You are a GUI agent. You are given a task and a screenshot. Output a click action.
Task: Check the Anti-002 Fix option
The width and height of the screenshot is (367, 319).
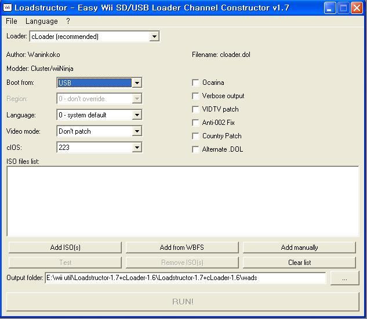pyautogui.click(x=195, y=123)
